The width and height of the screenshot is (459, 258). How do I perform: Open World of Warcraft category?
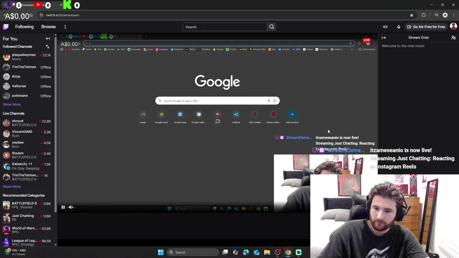pos(27,230)
